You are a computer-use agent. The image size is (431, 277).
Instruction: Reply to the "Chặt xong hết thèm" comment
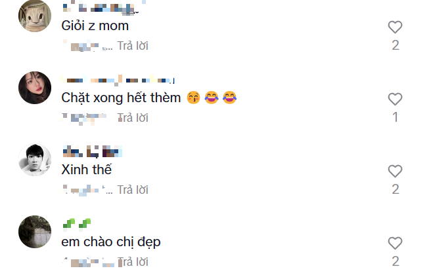(133, 118)
